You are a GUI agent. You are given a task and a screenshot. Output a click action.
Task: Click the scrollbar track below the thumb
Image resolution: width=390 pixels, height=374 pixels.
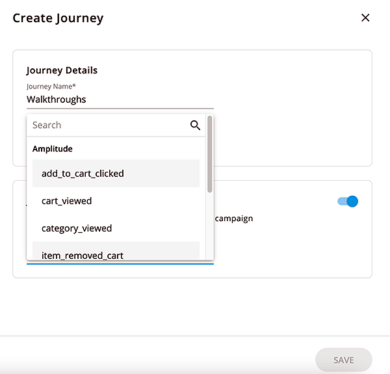tap(209, 228)
